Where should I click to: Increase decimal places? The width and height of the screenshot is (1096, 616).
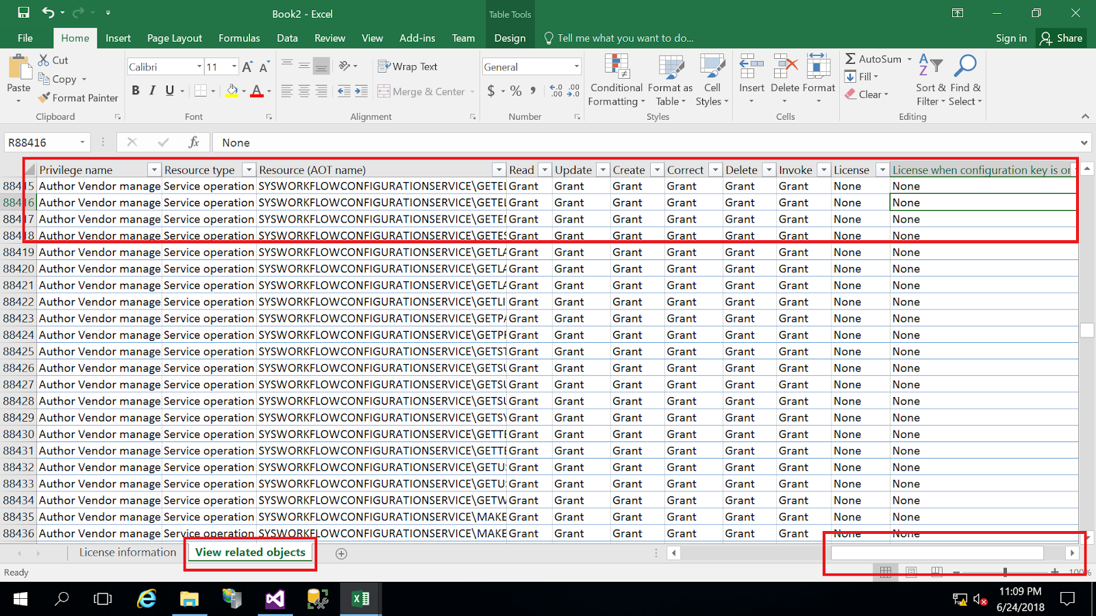tap(556, 91)
